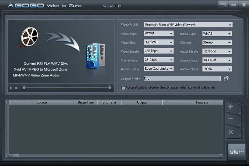This screenshot has width=249, height=166.
Task: Open Video Bitrate 768 kbps dropdown
Action: point(159,51)
